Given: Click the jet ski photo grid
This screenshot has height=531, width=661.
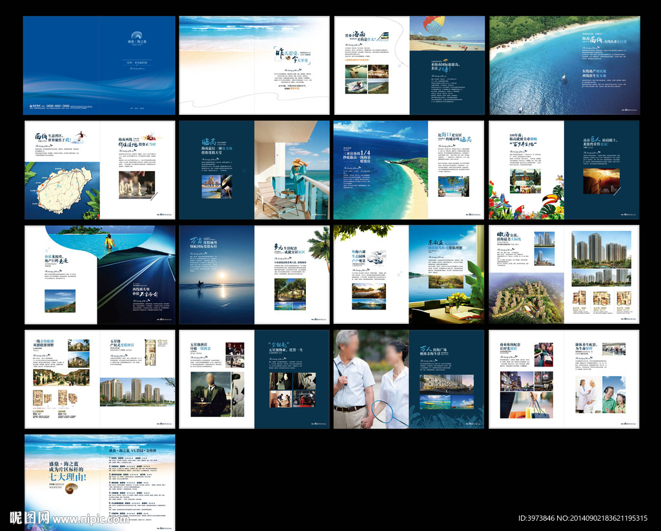Looking at the screenshot, I should click(x=367, y=79).
